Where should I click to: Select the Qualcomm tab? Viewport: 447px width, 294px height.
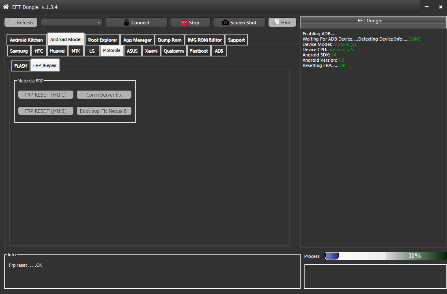pyautogui.click(x=174, y=51)
